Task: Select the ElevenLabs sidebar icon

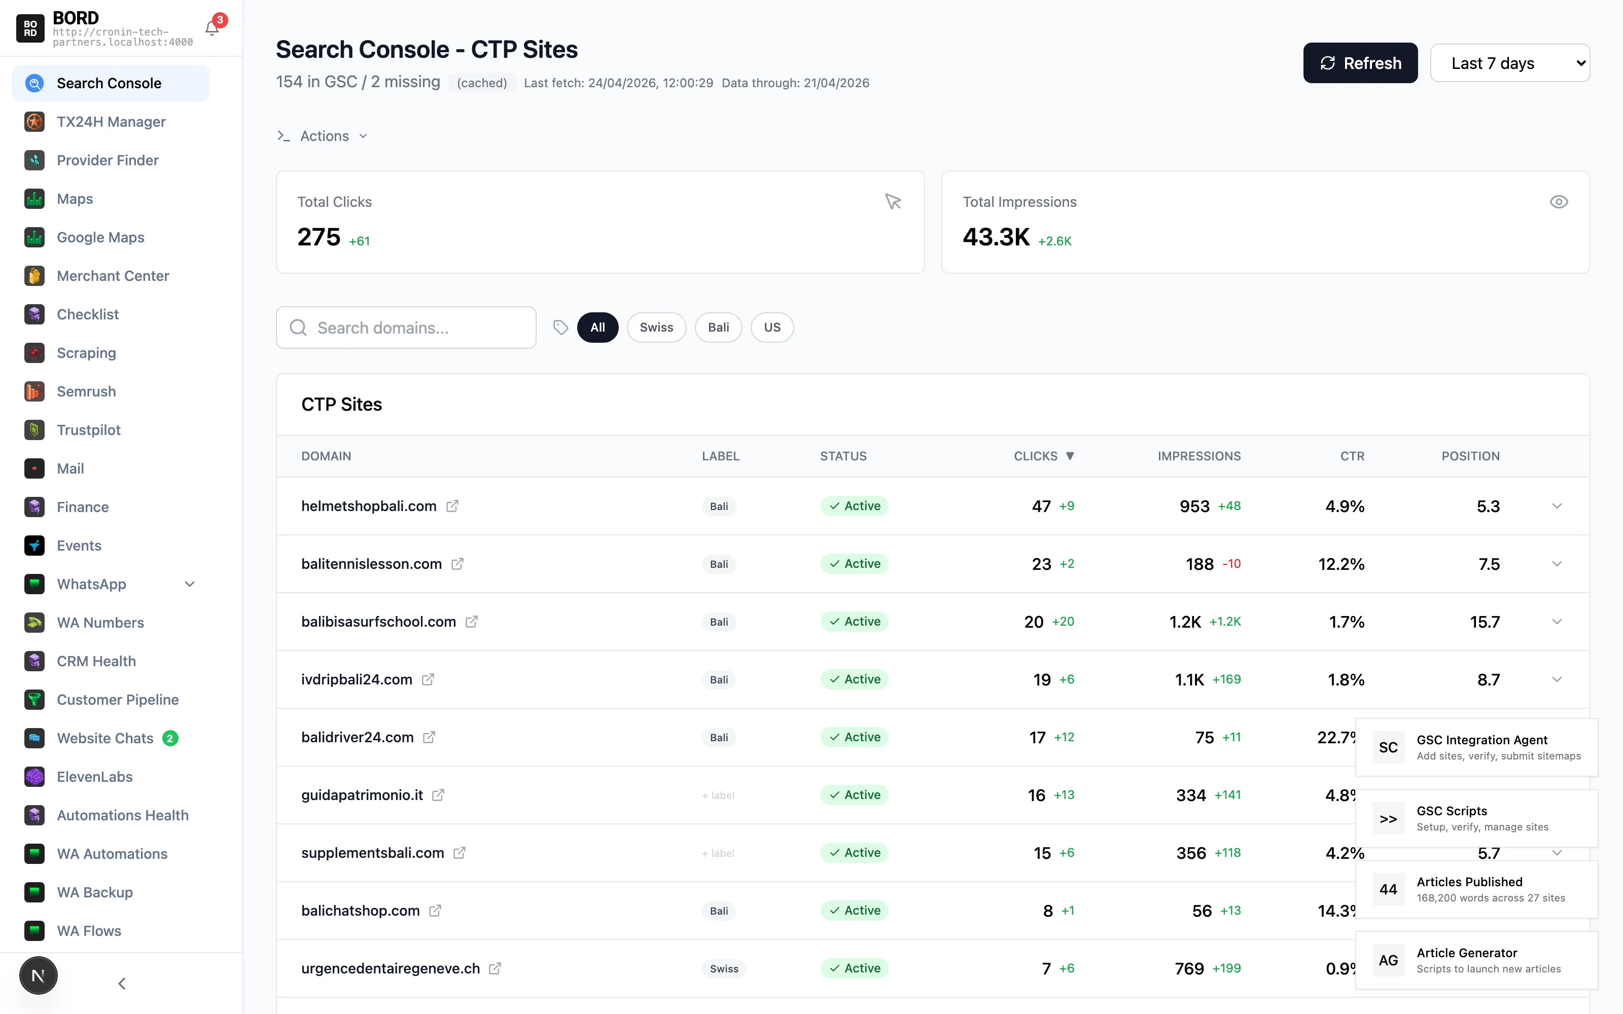Action: pyautogui.click(x=34, y=777)
